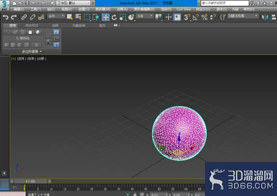This screenshot has width=277, height=196.
Task: Select the Bind to Space Warp tool
Action: pyautogui.click(x=41, y=17)
